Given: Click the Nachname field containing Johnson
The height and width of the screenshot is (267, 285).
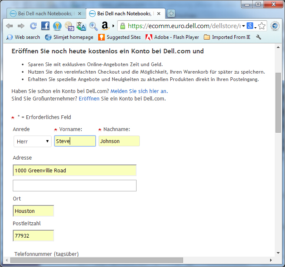Looking at the screenshot, I should (x=119, y=141).
